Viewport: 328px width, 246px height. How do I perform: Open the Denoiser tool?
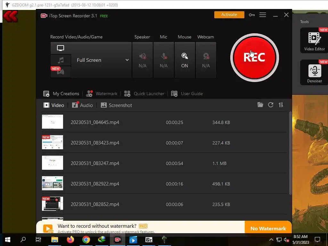[x=315, y=72]
